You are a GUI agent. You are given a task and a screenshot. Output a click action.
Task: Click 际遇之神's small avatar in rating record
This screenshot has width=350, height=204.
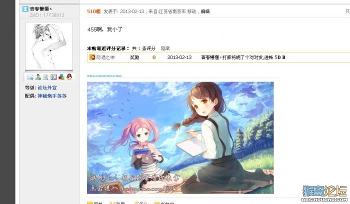pyautogui.click(x=92, y=57)
